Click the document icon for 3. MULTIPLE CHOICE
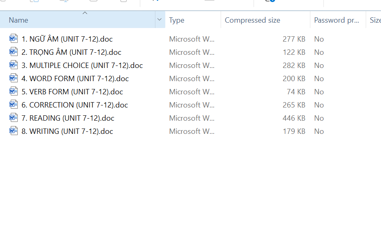 coord(14,65)
